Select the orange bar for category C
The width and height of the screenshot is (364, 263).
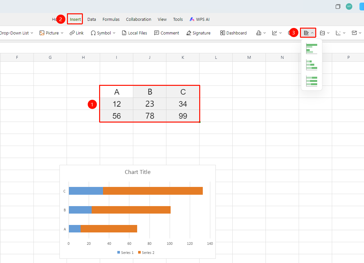pyautogui.click(x=153, y=191)
